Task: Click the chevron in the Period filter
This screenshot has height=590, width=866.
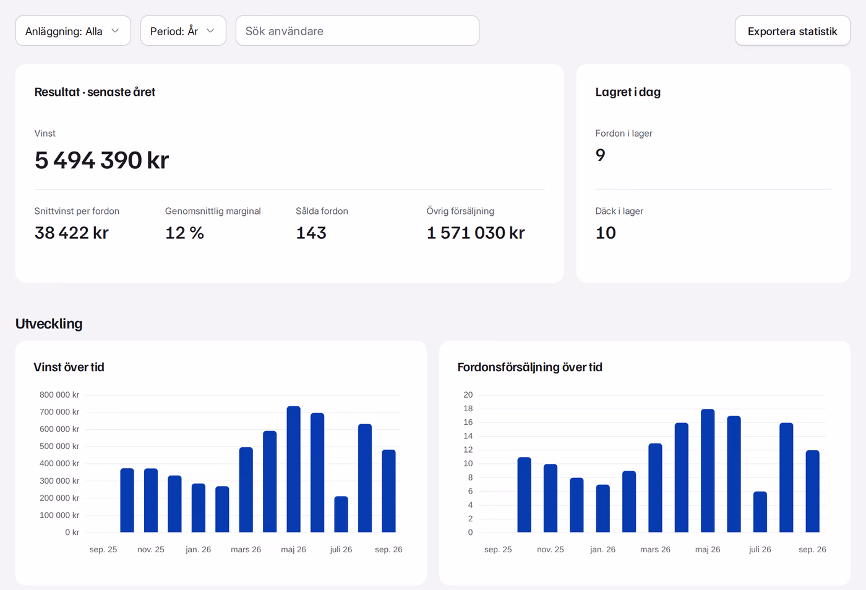Action: [210, 31]
